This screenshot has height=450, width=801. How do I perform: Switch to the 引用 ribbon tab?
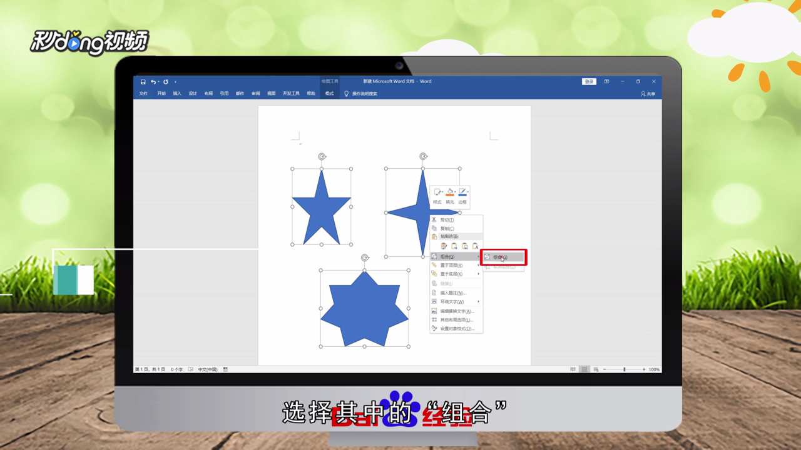224,94
